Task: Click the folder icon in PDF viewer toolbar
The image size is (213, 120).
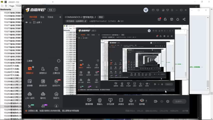Action: click(x=2, y=6)
